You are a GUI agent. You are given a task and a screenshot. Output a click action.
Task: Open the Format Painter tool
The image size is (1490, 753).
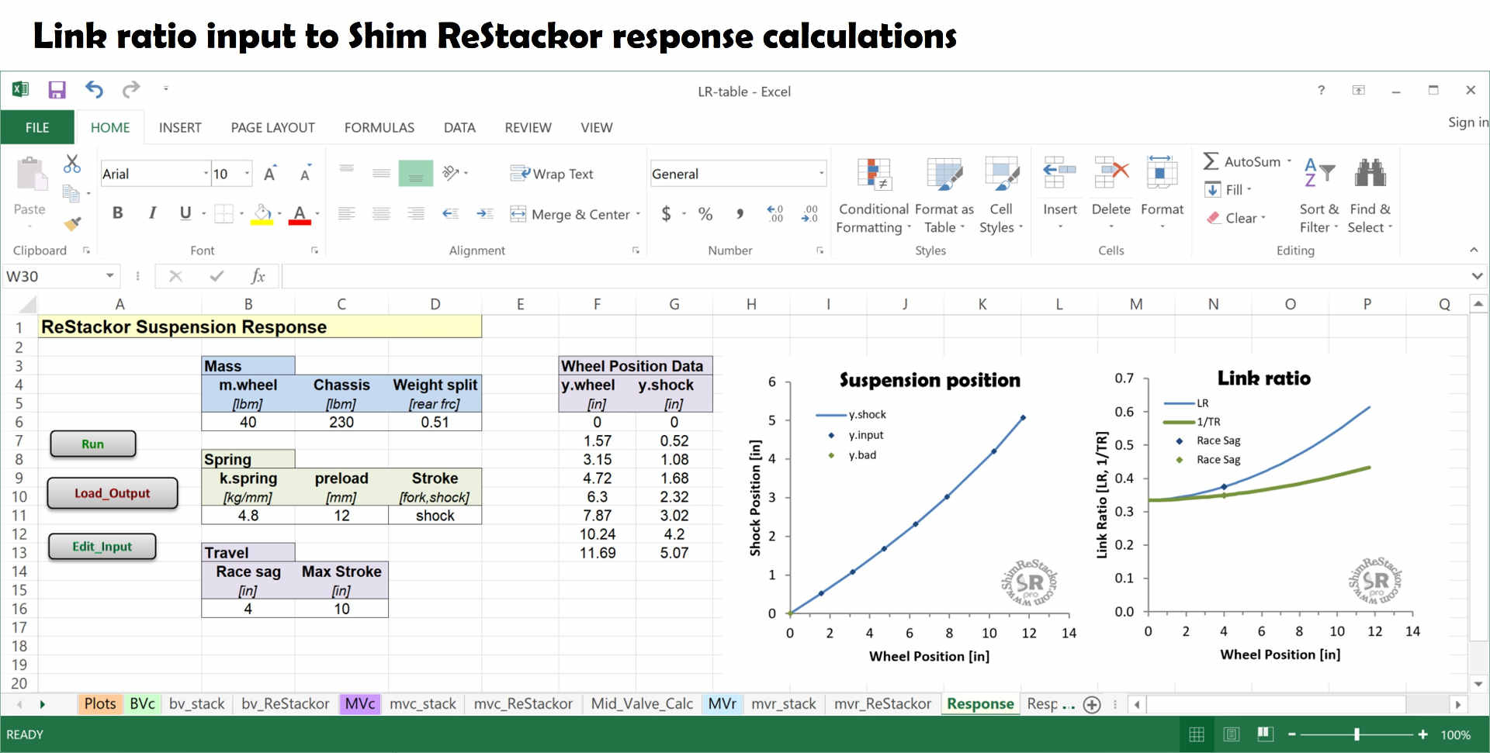[x=72, y=223]
